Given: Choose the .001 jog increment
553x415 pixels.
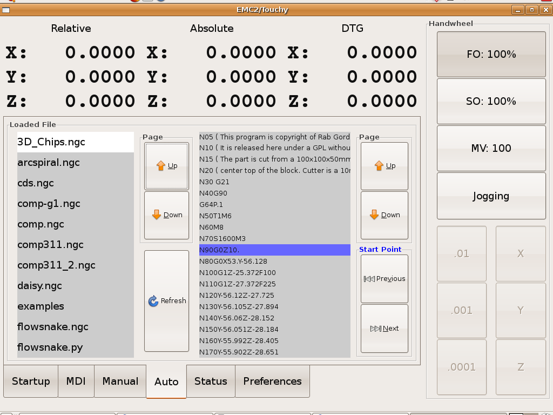Looking at the screenshot, I should click(x=462, y=311).
